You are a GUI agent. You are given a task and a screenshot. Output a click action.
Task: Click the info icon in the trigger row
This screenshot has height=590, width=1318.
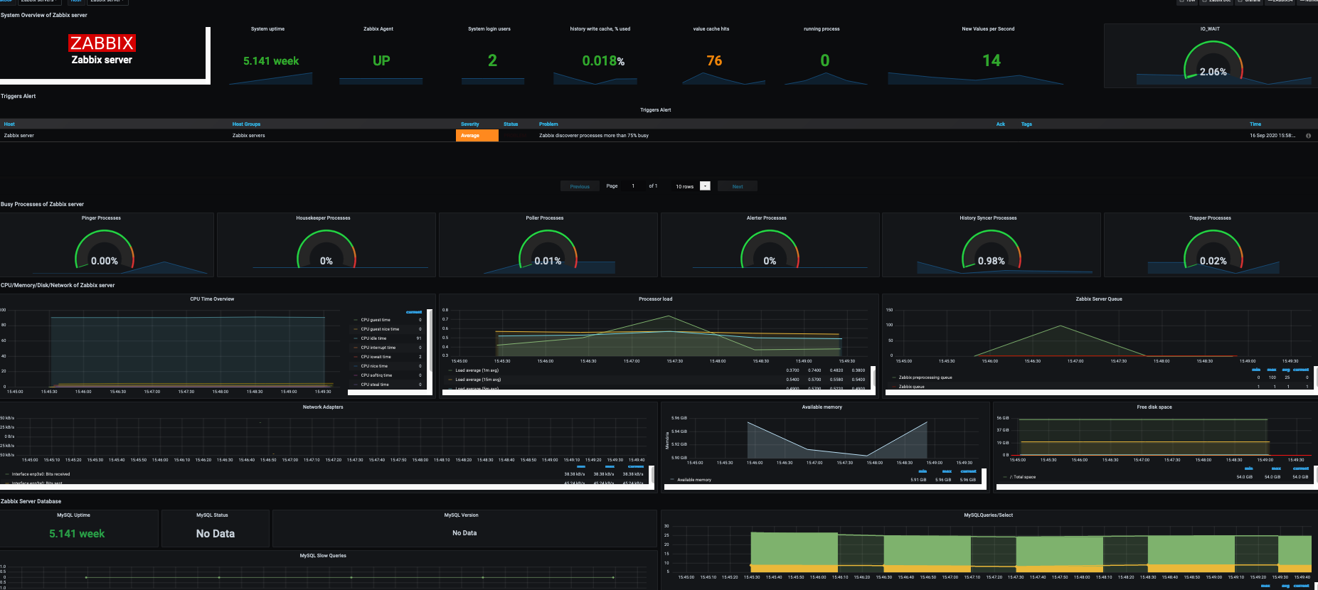1308,136
